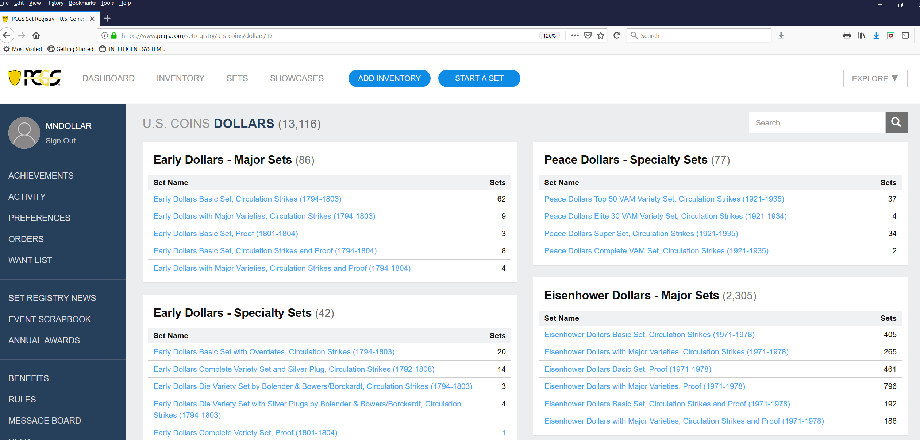This screenshot has height=440, width=920.
Task: Go to DASHBOARD navigation item
Action: point(108,78)
